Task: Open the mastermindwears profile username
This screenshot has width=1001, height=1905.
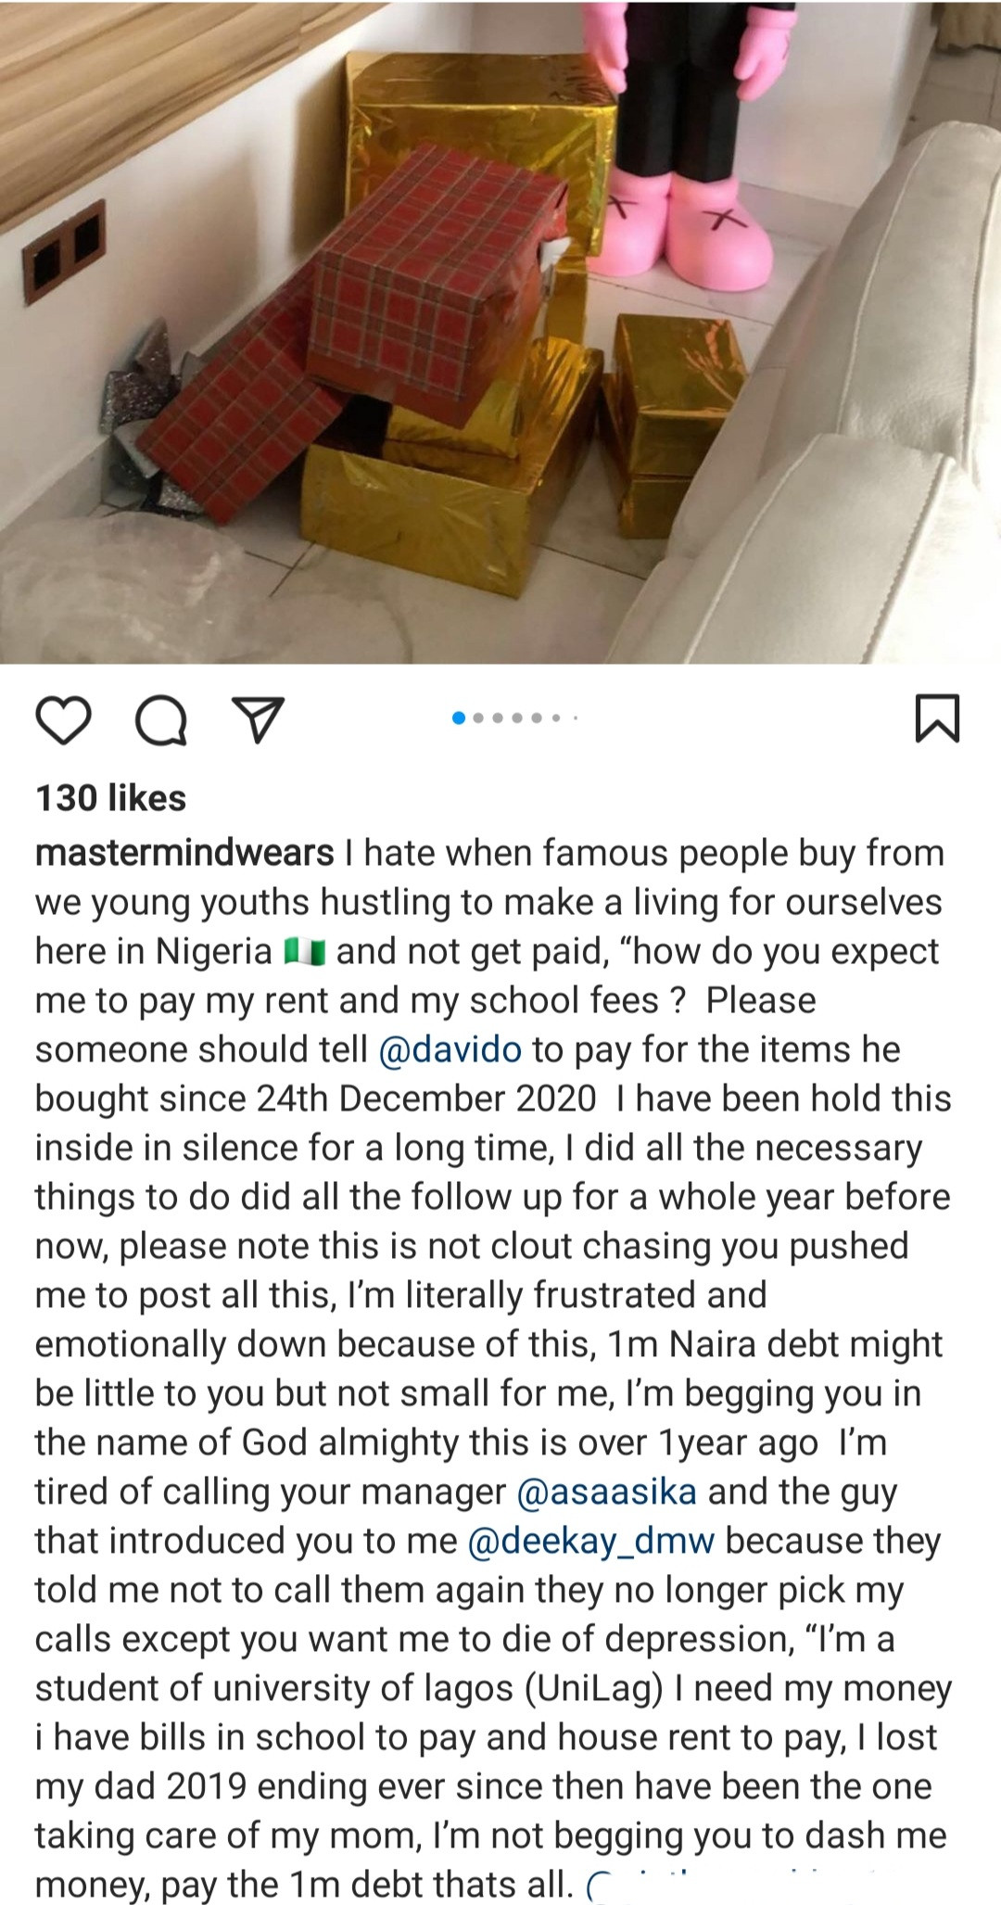Action: click(x=184, y=853)
